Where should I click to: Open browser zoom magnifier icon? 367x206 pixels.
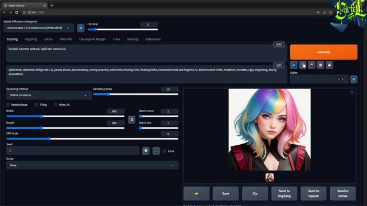click(318, 13)
